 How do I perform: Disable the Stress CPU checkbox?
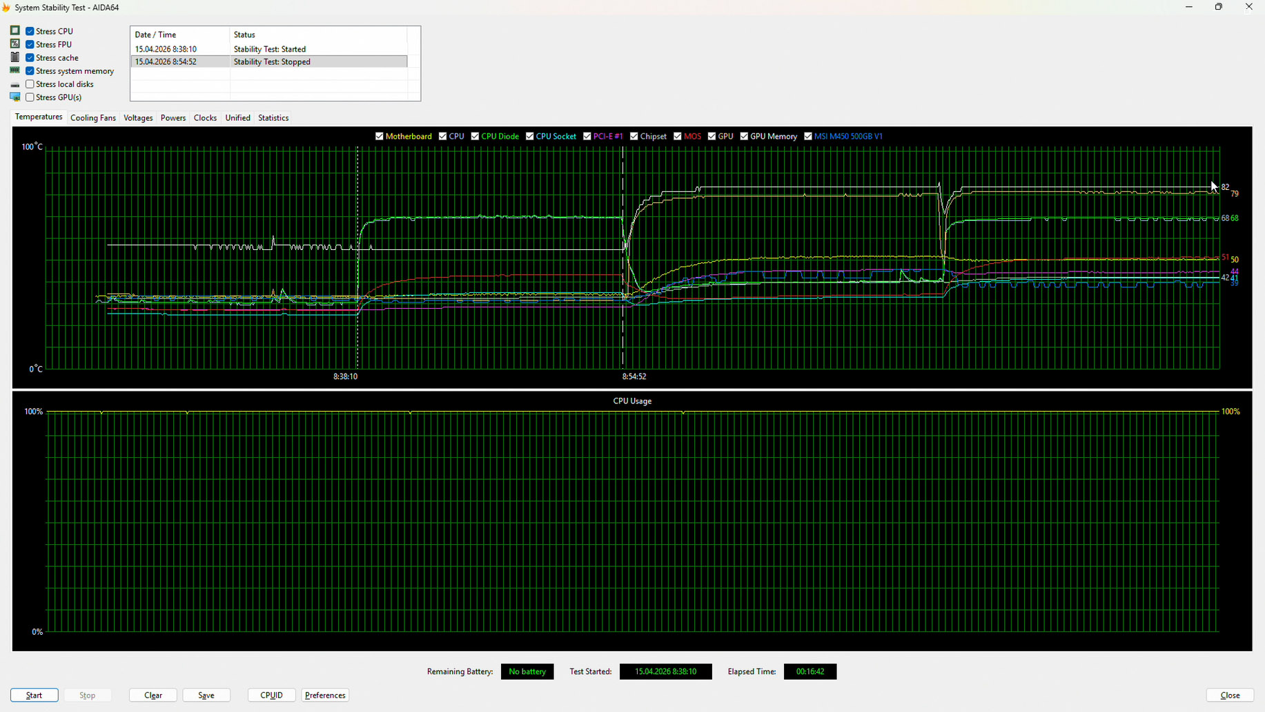point(30,31)
